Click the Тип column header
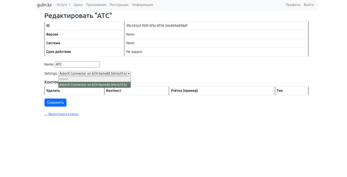The width and height of the screenshot is (347, 177). 280,91
